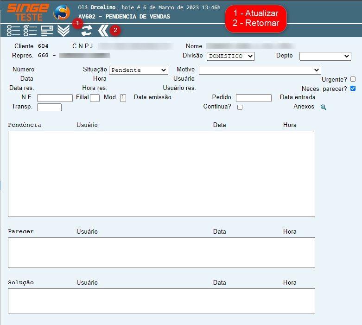The height and width of the screenshot is (325, 362).
Task: Click the stacked down-chevrons toolbar icon
Action: pyautogui.click(x=64, y=31)
